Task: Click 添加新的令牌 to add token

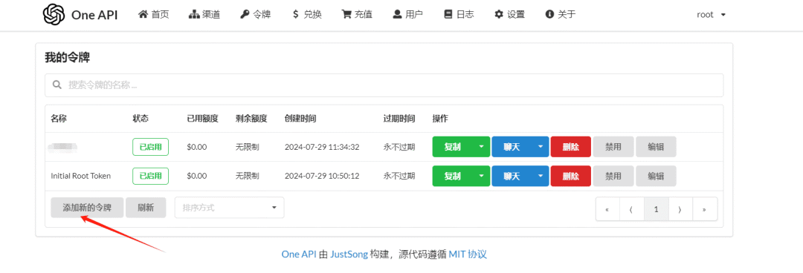Action: coord(87,208)
